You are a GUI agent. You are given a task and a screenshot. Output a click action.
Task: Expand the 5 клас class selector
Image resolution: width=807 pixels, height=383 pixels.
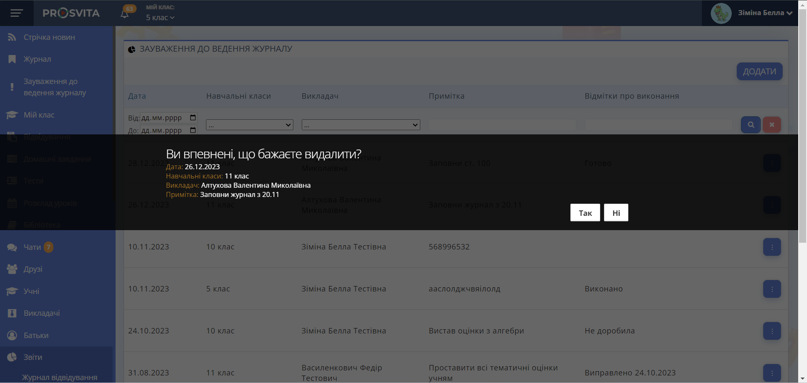160,18
